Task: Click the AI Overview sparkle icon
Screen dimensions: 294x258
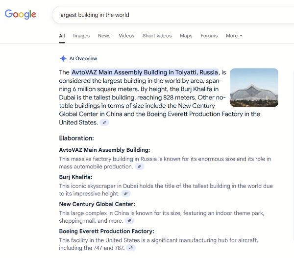Action: [63, 59]
